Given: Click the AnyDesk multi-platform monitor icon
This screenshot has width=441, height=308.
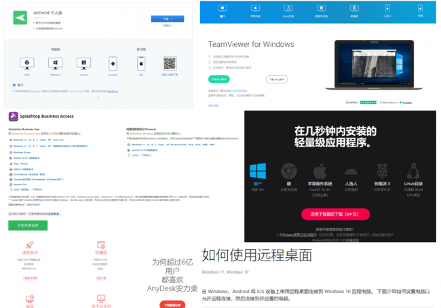Looking at the screenshot, I should 101,299.
